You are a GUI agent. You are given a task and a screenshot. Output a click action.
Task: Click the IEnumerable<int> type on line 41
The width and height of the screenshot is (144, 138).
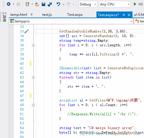[75, 68]
